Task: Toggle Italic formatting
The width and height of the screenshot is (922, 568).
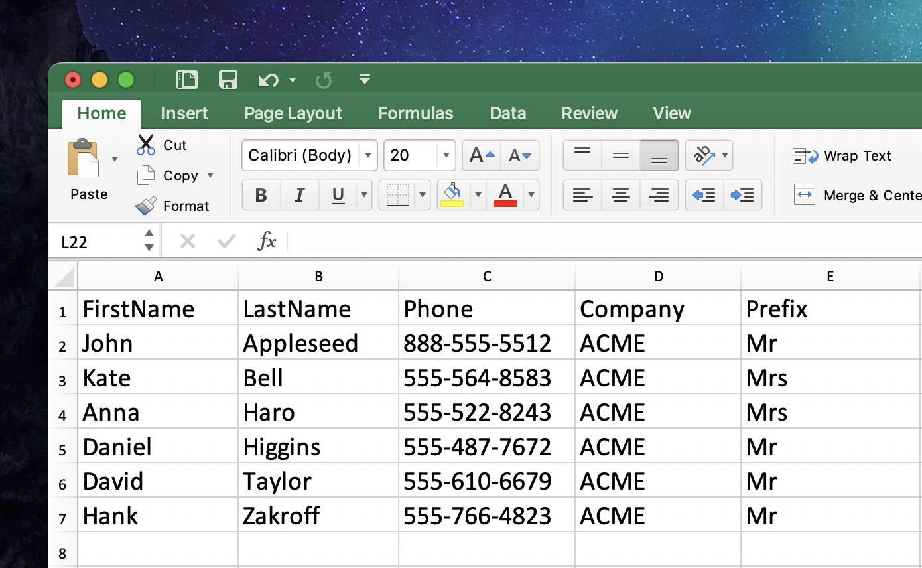Action: pyautogui.click(x=299, y=195)
